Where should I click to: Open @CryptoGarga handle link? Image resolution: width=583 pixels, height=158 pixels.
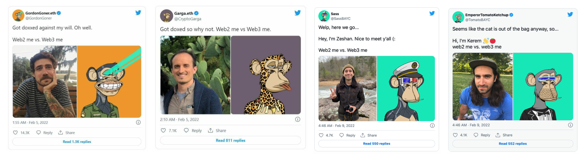point(188,19)
